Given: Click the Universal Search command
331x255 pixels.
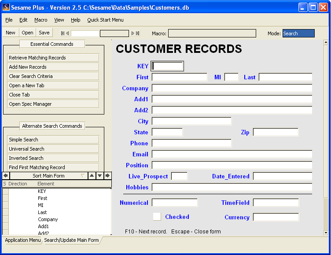Looking at the screenshot, I should click(x=53, y=149).
